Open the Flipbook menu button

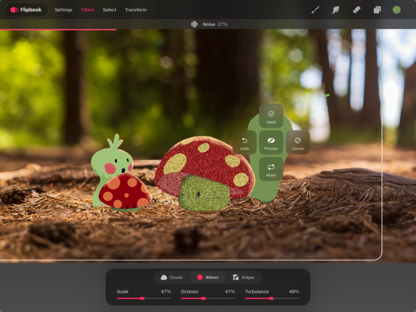click(27, 10)
